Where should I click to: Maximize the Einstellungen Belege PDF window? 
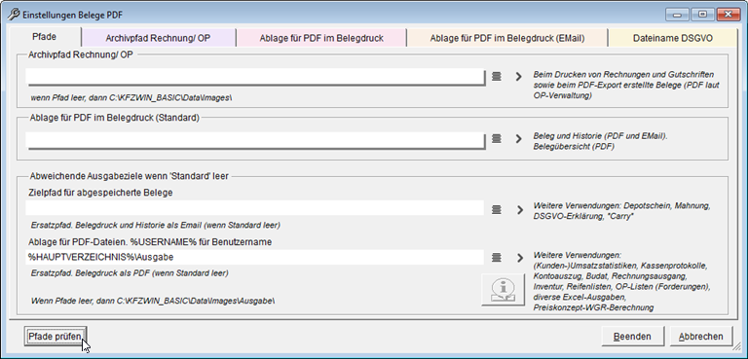click(702, 15)
